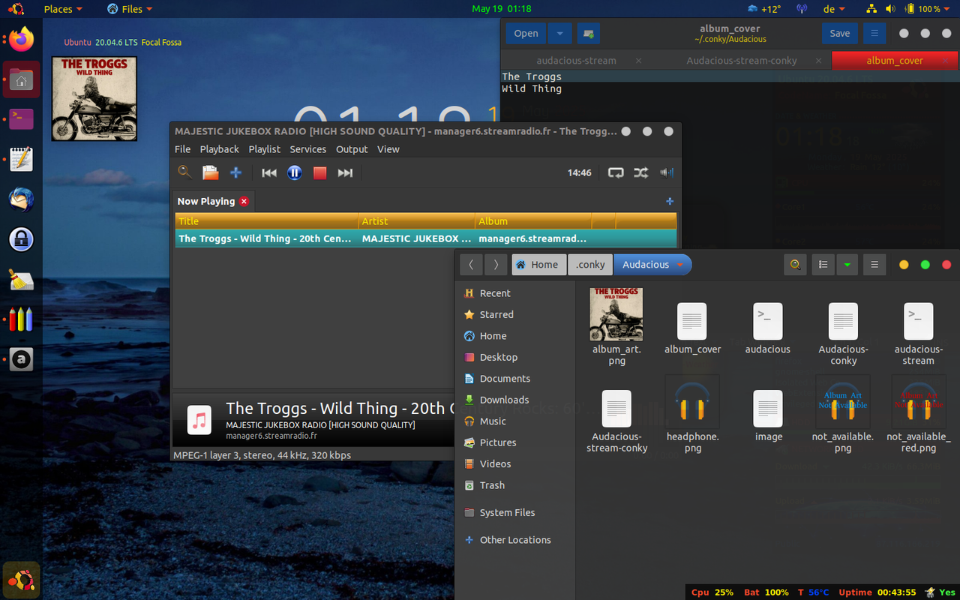
Task: Skip to previous track in Audacious
Action: pos(269,172)
